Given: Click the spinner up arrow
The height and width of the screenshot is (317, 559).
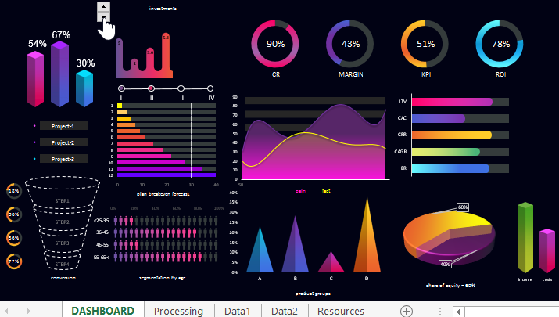Looking at the screenshot, I should point(104,7).
